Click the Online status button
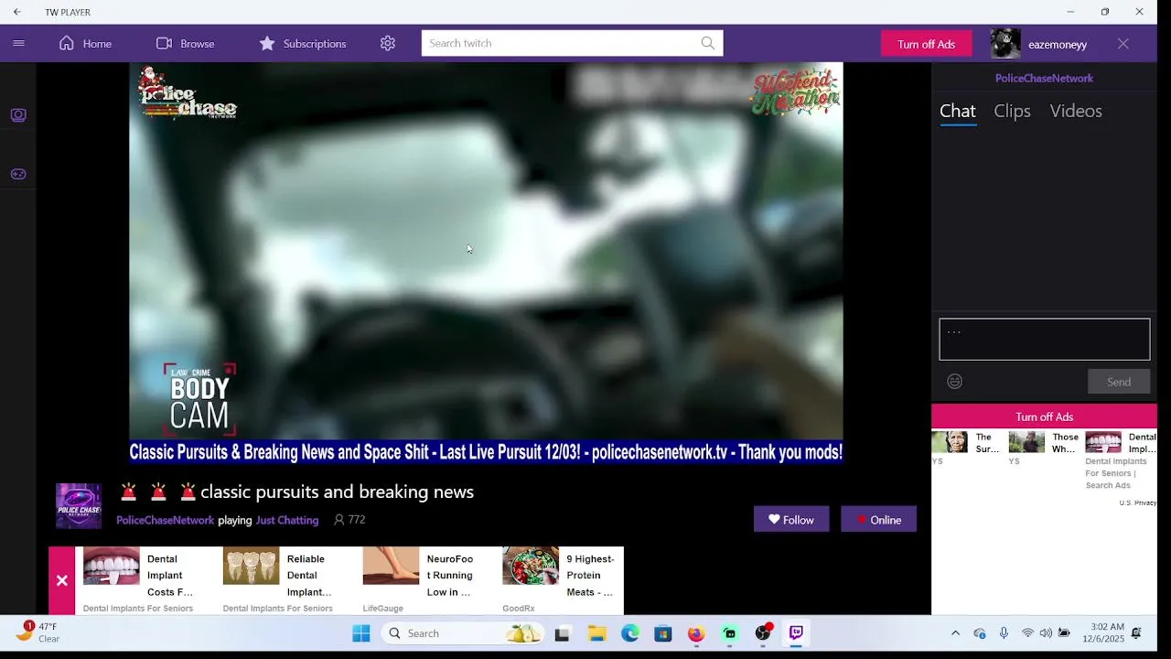Screen dimensions: 1171x659 tap(878, 519)
